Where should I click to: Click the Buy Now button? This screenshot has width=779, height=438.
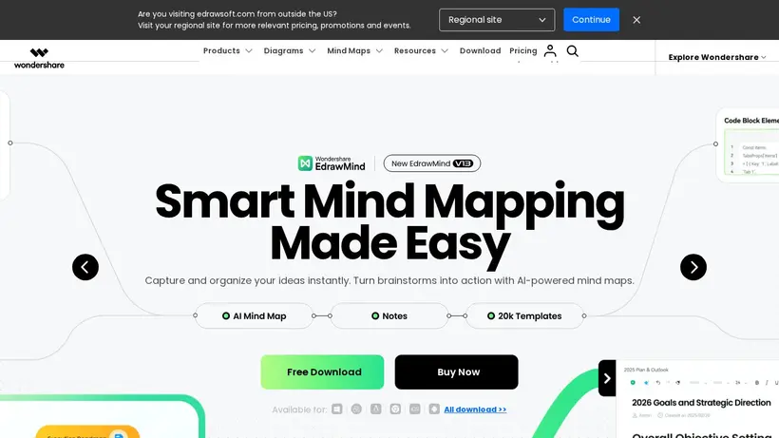(457, 371)
